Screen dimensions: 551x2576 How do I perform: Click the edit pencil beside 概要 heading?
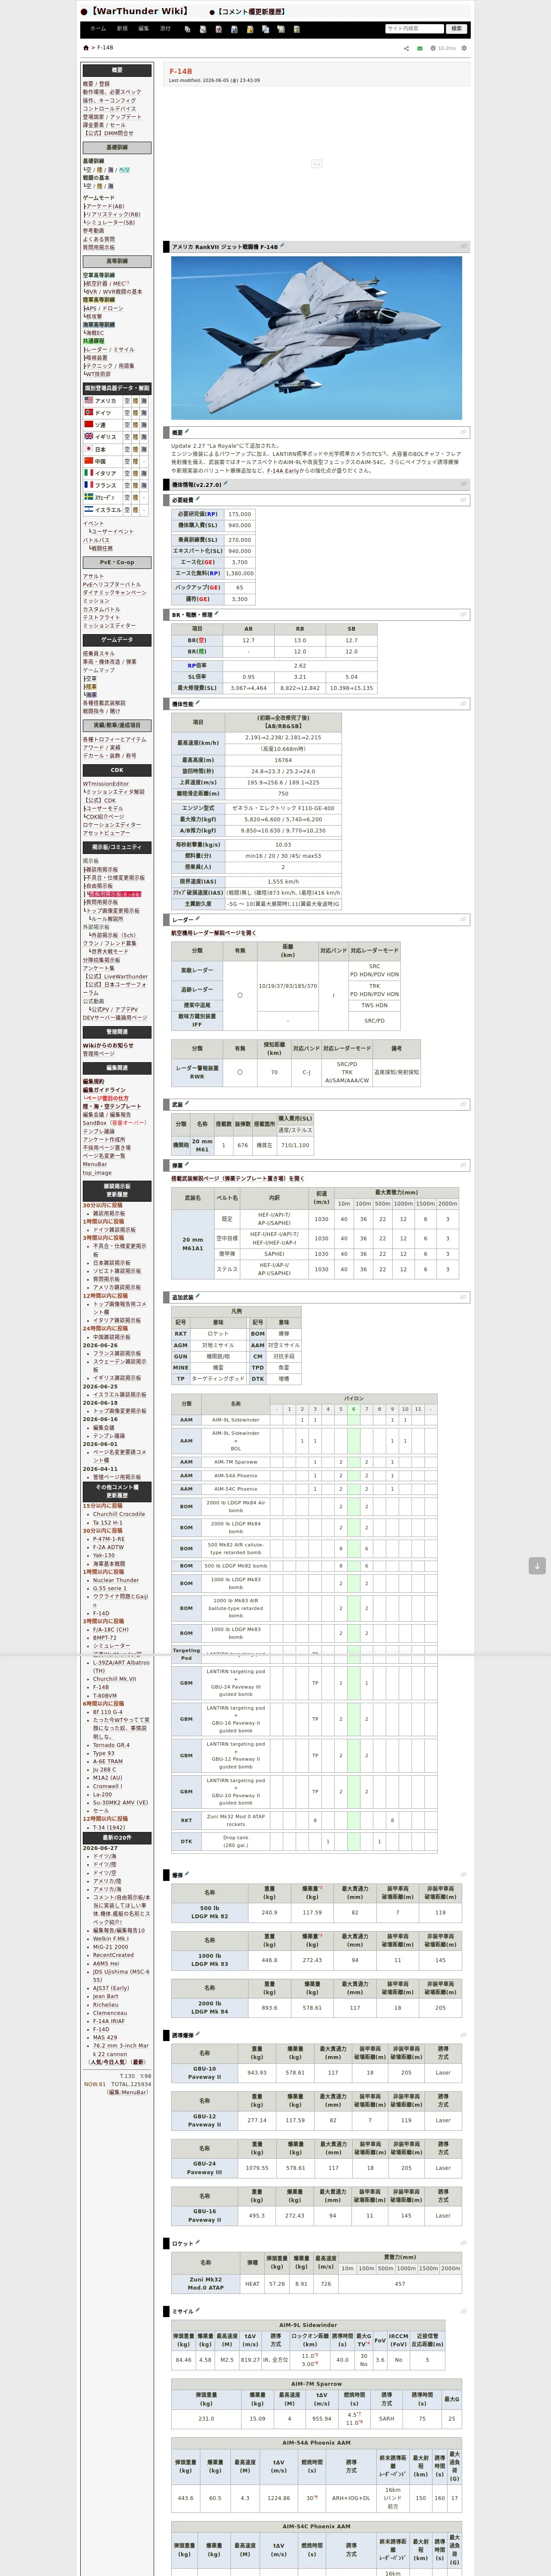coord(187,432)
